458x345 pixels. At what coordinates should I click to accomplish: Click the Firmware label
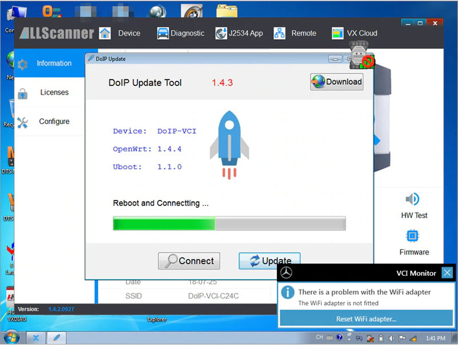(414, 252)
